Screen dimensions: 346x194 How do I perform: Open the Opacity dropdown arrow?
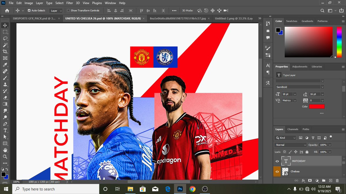click(330, 145)
